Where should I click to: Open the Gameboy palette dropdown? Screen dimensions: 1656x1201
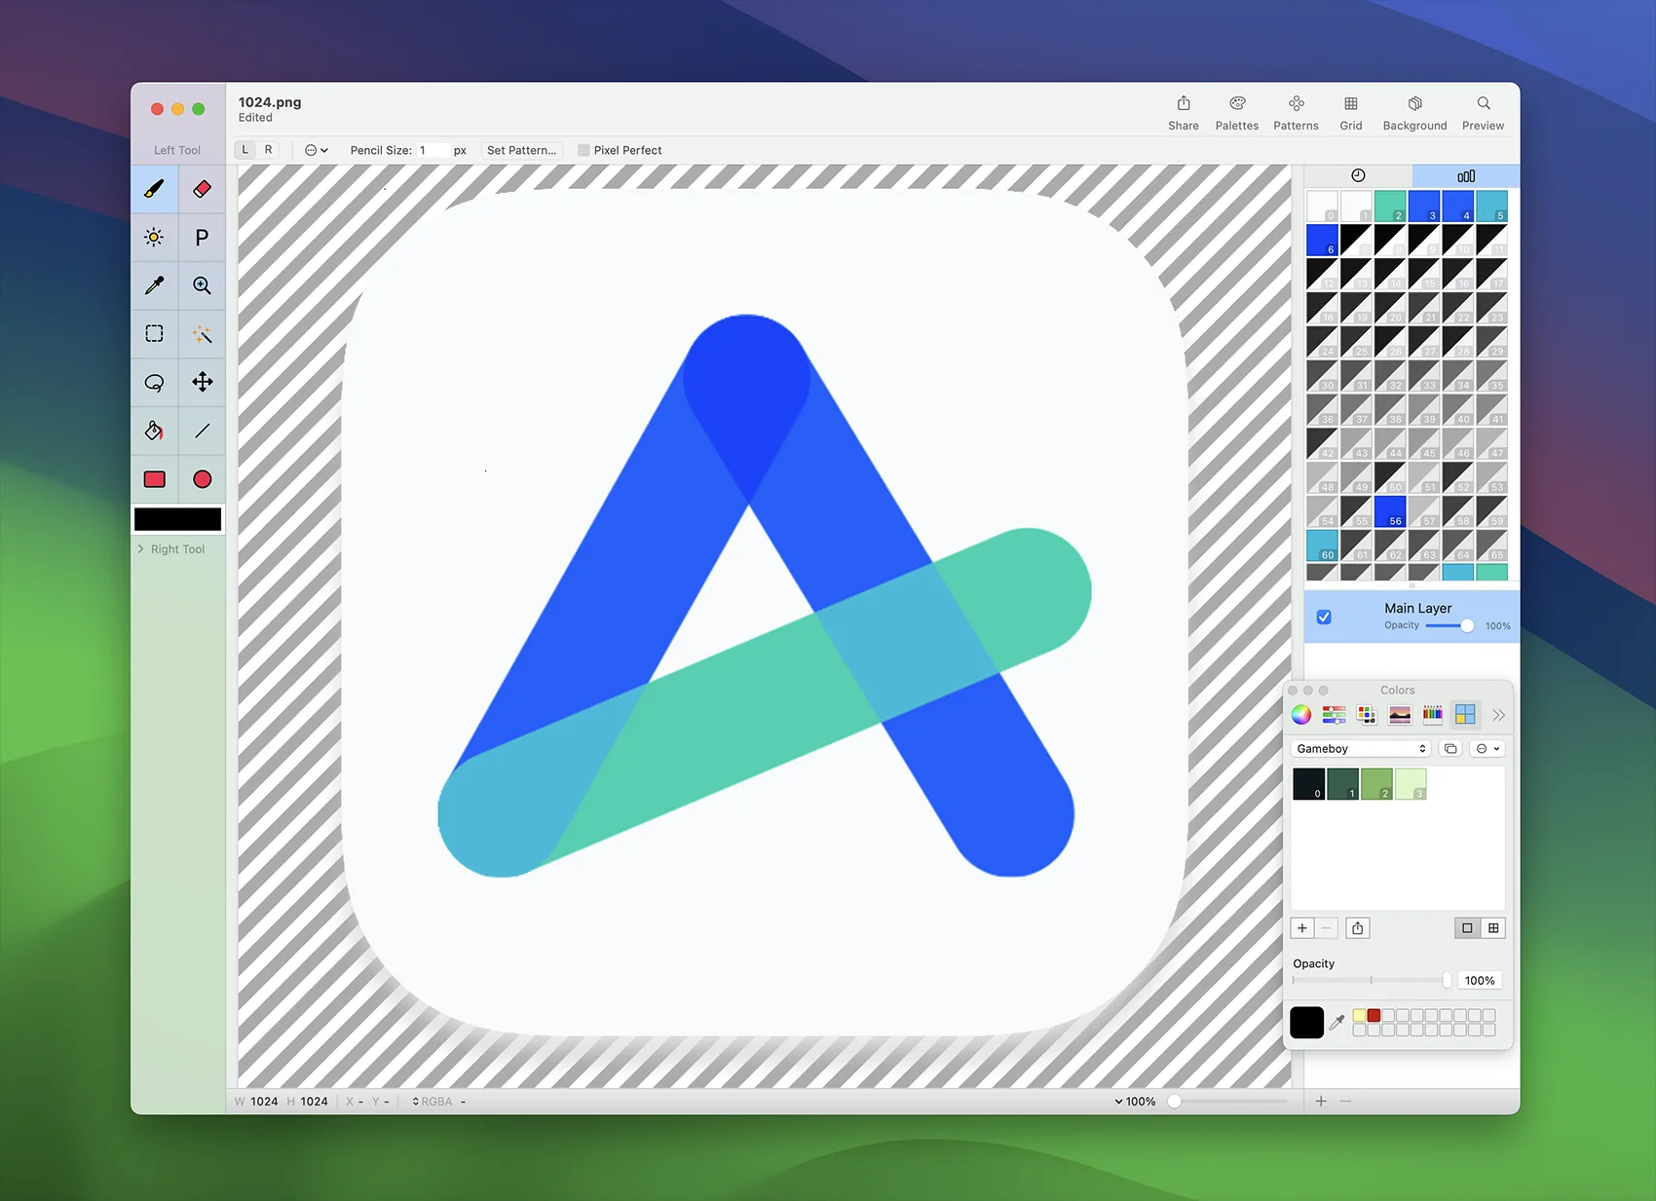[x=1361, y=749]
